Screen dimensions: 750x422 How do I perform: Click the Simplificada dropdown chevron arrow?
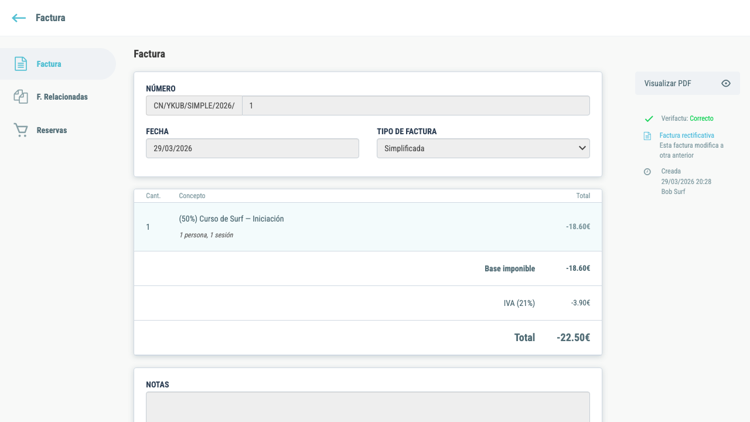click(582, 148)
